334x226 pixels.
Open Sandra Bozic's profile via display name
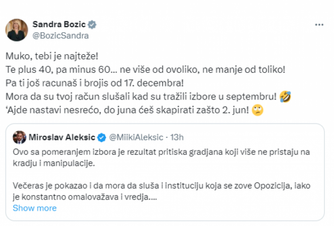[x=59, y=24]
